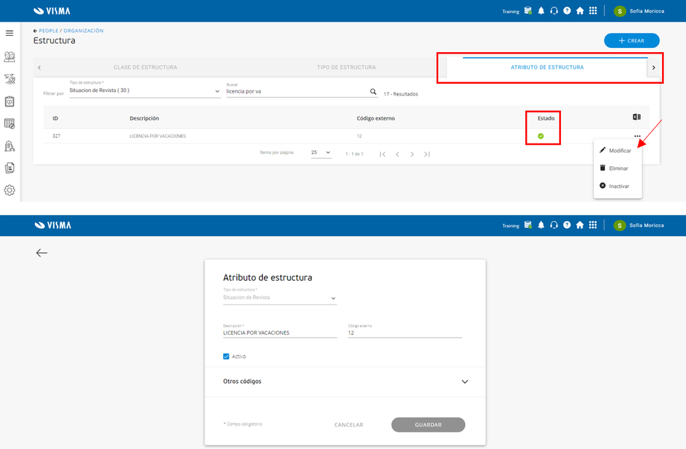The image size is (686, 449).
Task: Click the ID cell 327
Action: click(56, 136)
